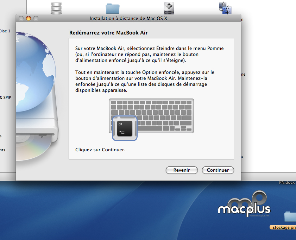Zoom the Installation à distance window
This screenshot has height=240, width=296.
tap(36, 18)
